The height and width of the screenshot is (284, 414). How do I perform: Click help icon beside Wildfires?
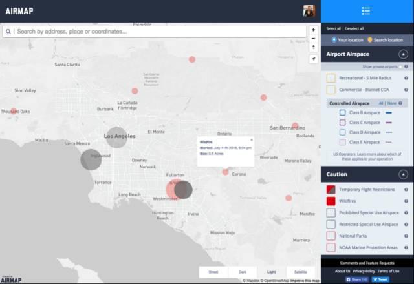pyautogui.click(x=406, y=201)
